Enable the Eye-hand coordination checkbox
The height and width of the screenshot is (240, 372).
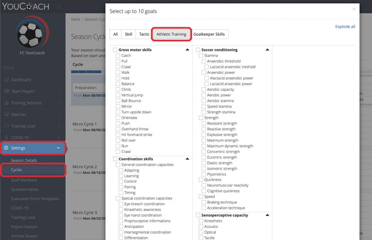[121, 215]
